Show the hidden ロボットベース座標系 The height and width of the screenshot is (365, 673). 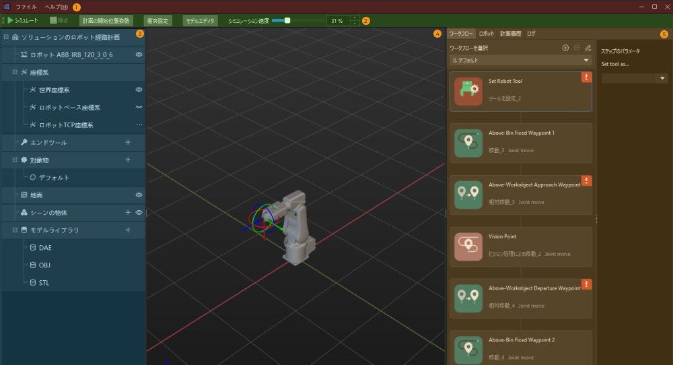[x=139, y=107]
